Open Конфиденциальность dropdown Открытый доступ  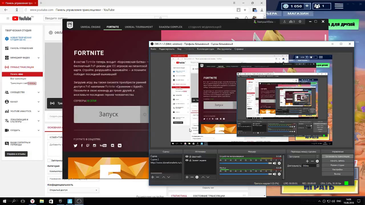point(73,190)
